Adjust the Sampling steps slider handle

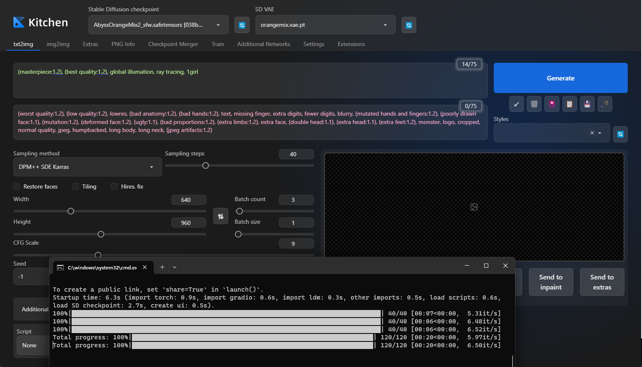pos(206,165)
